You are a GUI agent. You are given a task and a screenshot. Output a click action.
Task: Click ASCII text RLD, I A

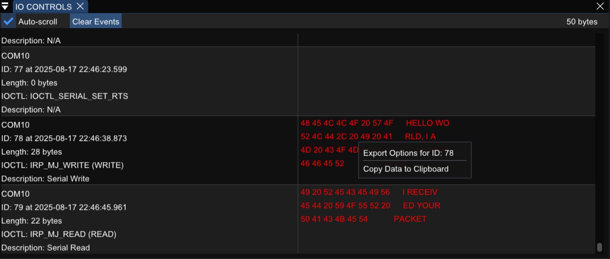[x=420, y=136]
